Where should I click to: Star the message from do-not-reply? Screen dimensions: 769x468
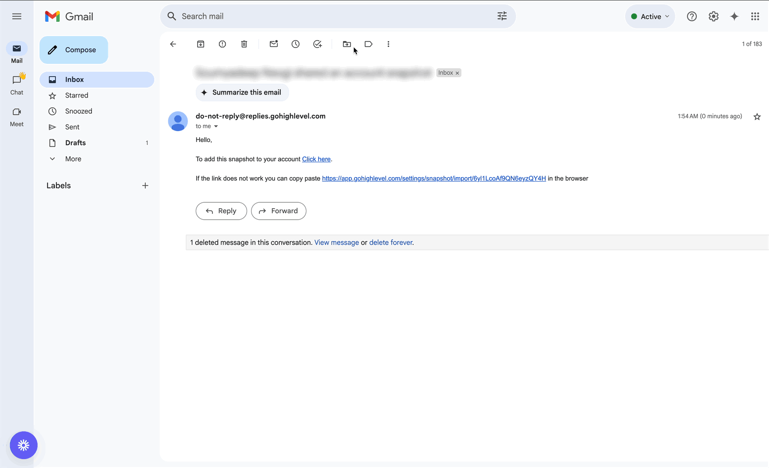(757, 116)
